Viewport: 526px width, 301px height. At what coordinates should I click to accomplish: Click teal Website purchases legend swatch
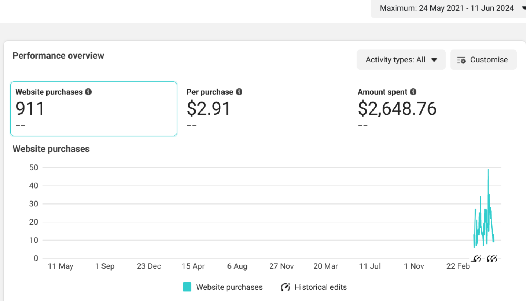(187, 287)
